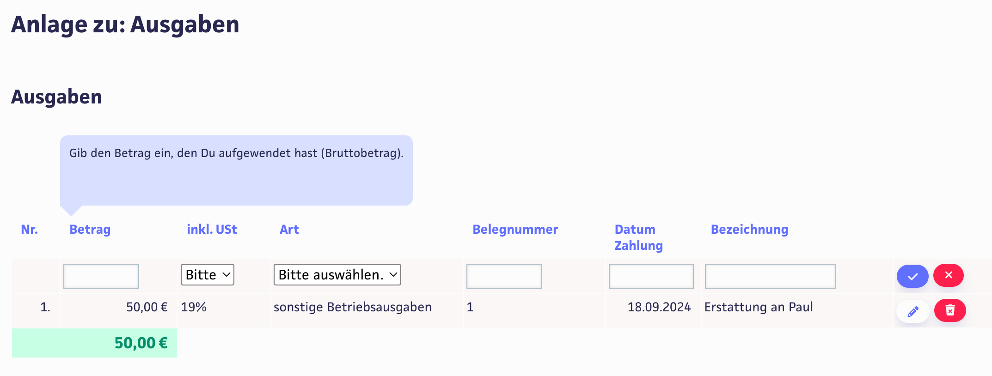Click the Bruttobetrag hint tooltip bubble
Image resolution: width=992 pixels, height=376 pixels.
236,170
